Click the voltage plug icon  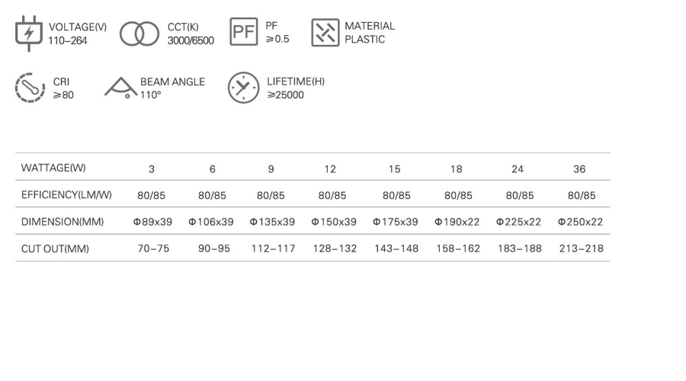pyautogui.click(x=30, y=34)
